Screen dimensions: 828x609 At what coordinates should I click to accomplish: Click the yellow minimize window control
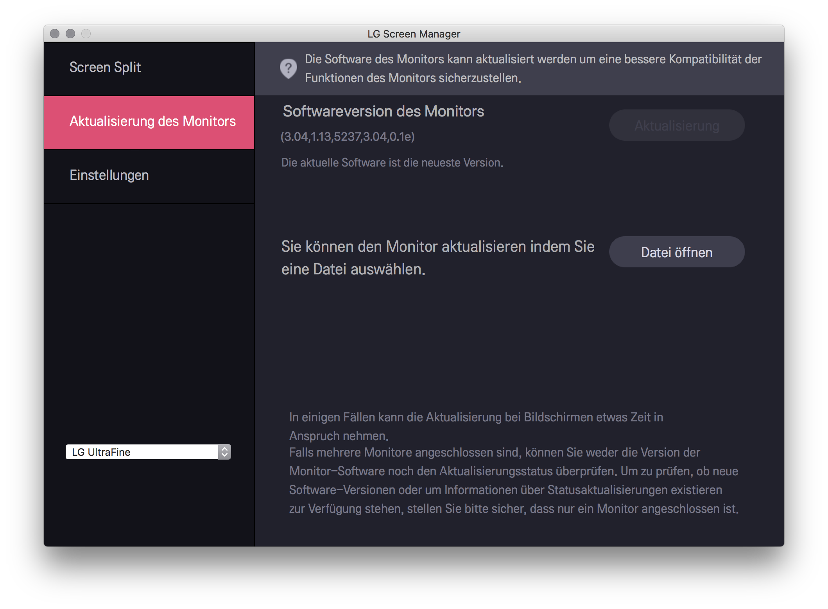70,34
